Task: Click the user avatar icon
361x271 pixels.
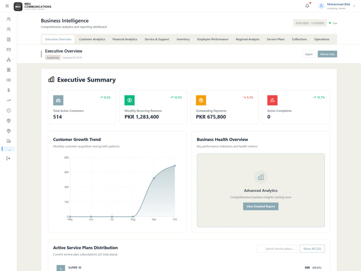Action: tap(321, 6)
